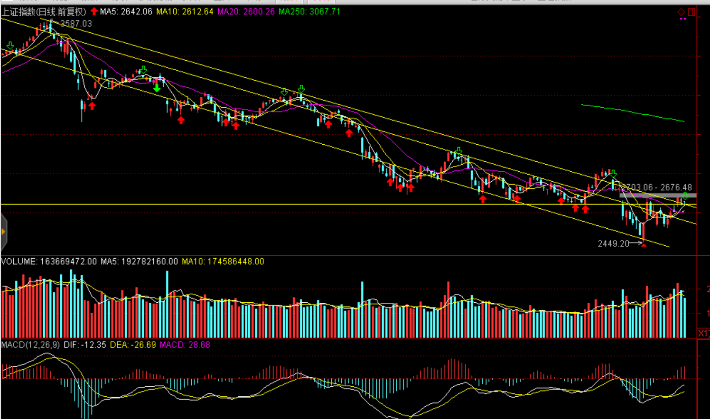This screenshot has height=419, width=710.
Task: Click the small magenta dashes under the diamond icon
Action: pyautogui.click(x=683, y=19)
